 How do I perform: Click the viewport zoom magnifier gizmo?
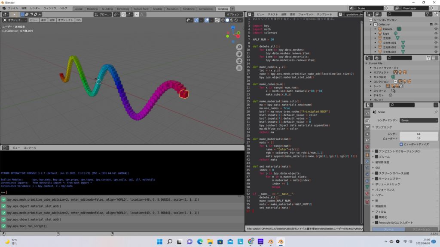coord(239,47)
